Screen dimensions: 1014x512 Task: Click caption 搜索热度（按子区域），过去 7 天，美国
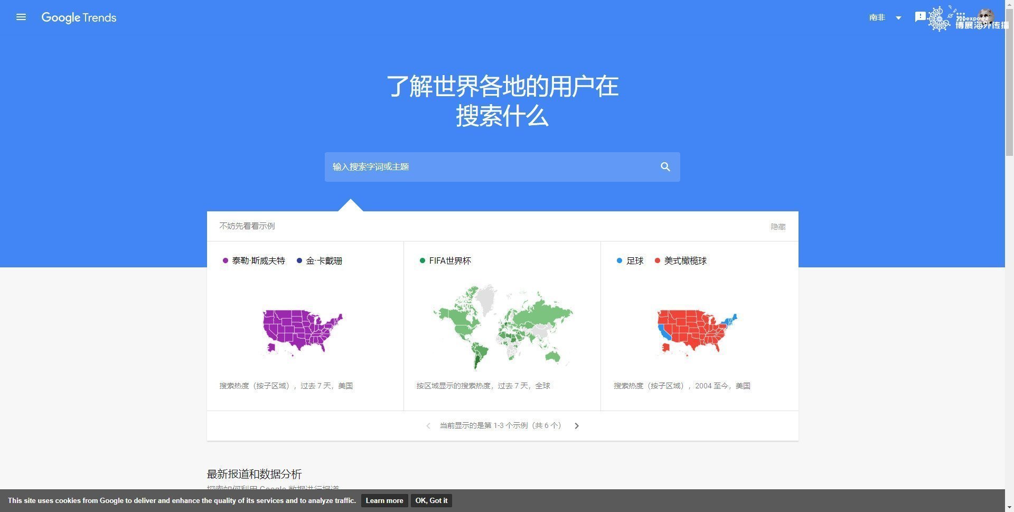(286, 386)
